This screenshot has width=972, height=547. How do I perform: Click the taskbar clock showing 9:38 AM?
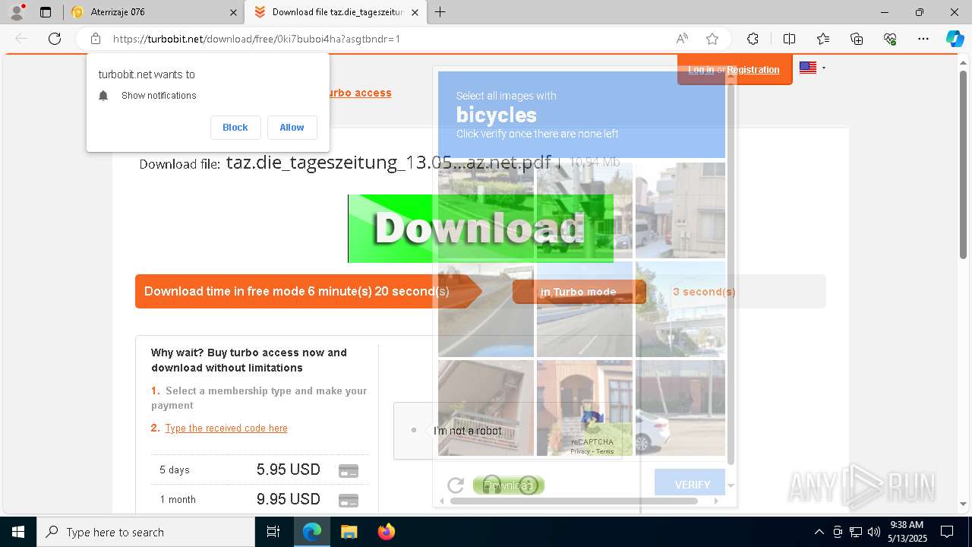point(907,532)
